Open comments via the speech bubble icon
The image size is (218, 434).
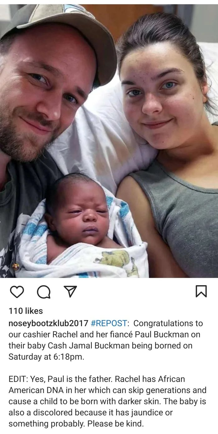[x=44, y=292]
